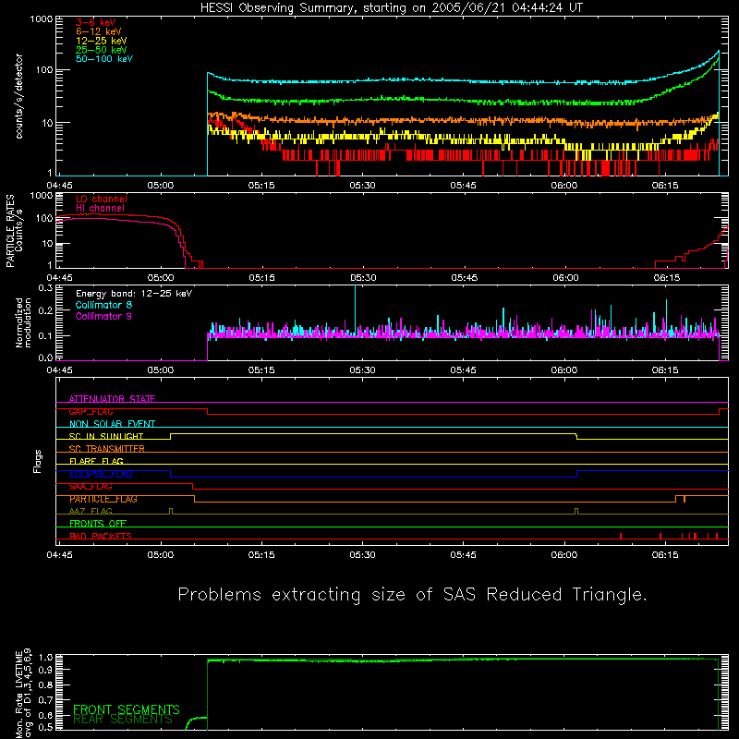The image size is (739, 739).
Task: Click the 0.3 tick label on the modulation panel
Action: click(45, 287)
